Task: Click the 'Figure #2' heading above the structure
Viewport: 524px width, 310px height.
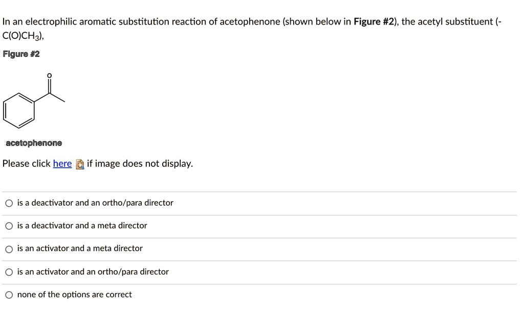Action: pos(21,54)
